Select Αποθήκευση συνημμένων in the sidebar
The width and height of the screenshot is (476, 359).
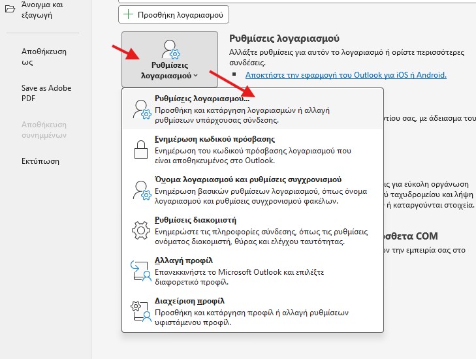click(x=44, y=129)
